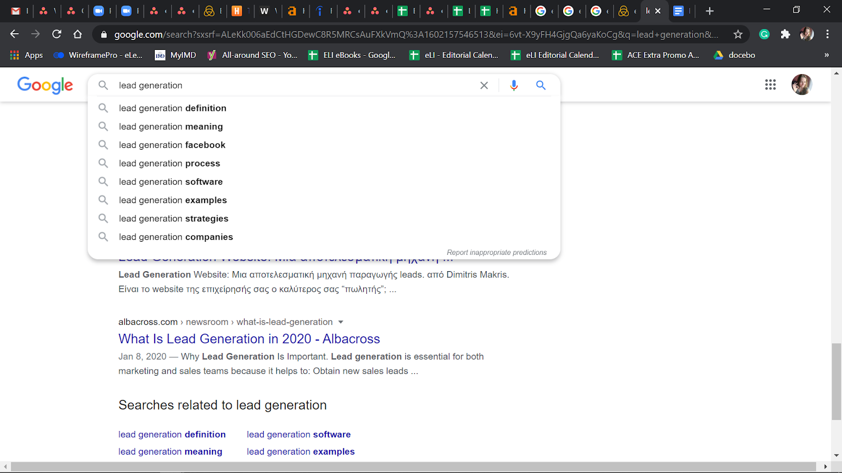Choose suggestion lead generation process
The image size is (842, 473).
pos(324,163)
